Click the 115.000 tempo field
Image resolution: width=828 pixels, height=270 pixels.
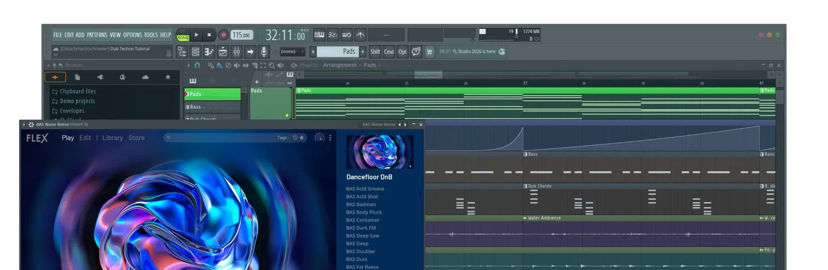tap(242, 35)
